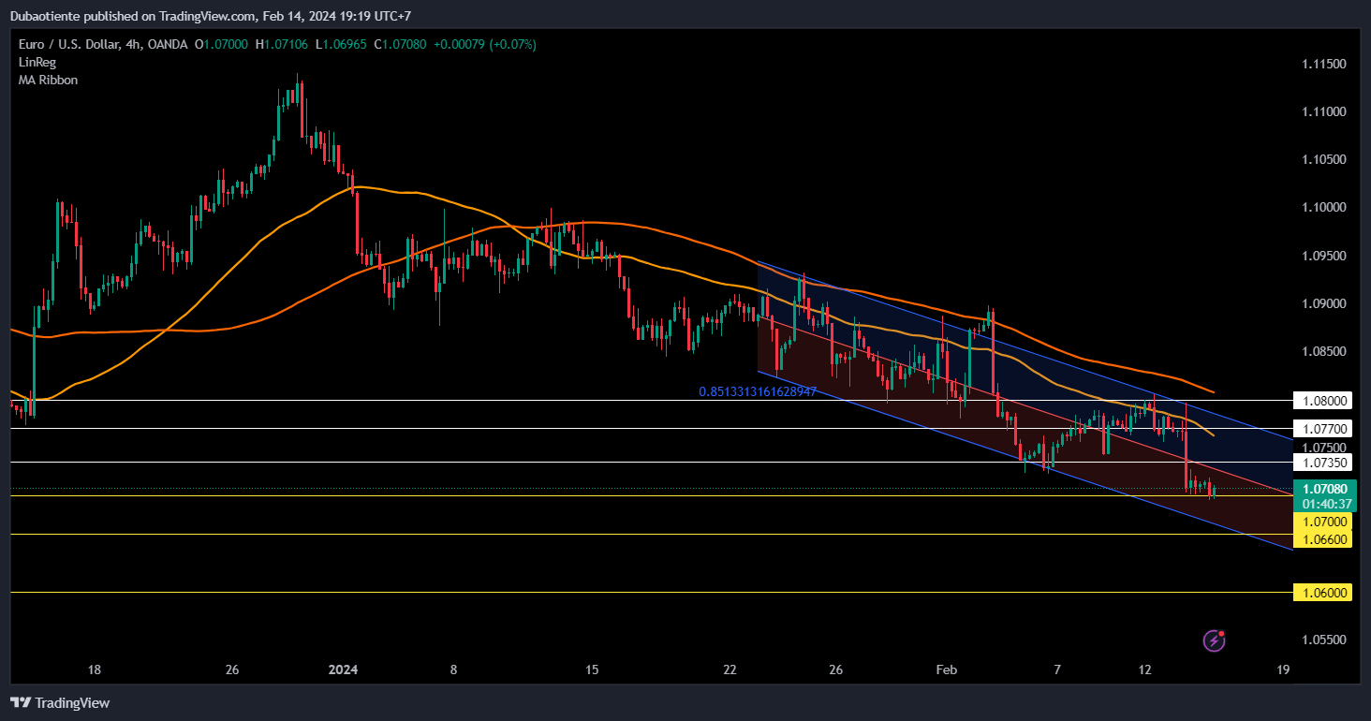Click the 1.08500 price axis label
The image size is (1371, 721).
(x=1324, y=351)
